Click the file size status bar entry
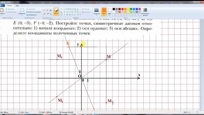The width and height of the screenshot is (204, 115). pos(66,112)
